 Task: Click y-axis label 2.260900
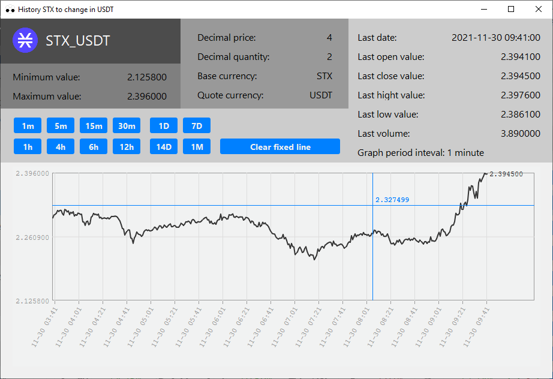tap(32, 237)
